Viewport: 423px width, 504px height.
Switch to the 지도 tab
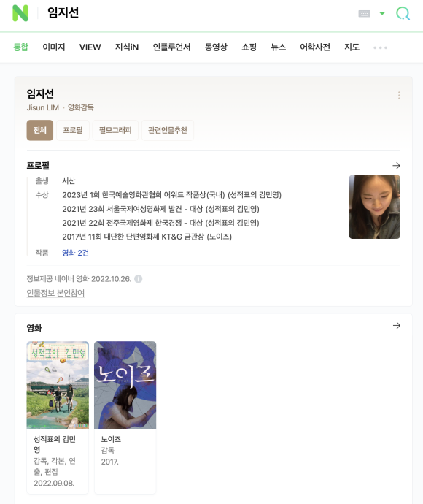click(352, 47)
